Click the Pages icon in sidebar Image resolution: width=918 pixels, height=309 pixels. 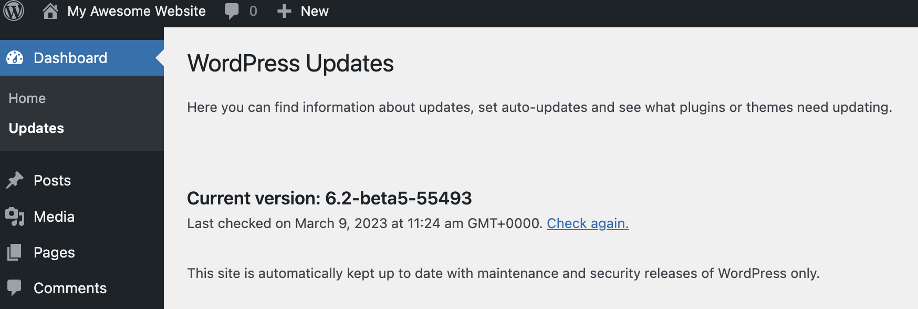coord(15,252)
